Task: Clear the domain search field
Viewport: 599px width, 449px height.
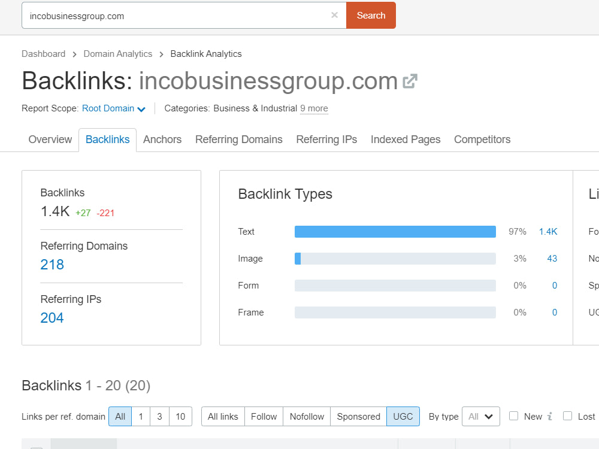Action: point(334,16)
